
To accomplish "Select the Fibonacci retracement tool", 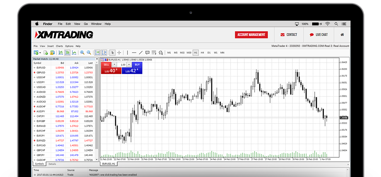I will tap(154, 53).
